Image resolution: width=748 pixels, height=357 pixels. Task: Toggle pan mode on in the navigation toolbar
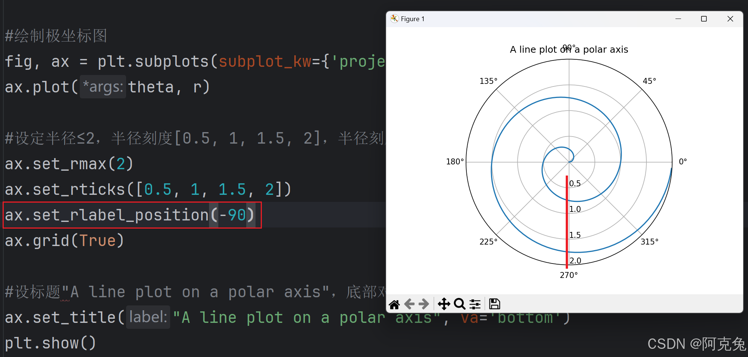coord(443,304)
